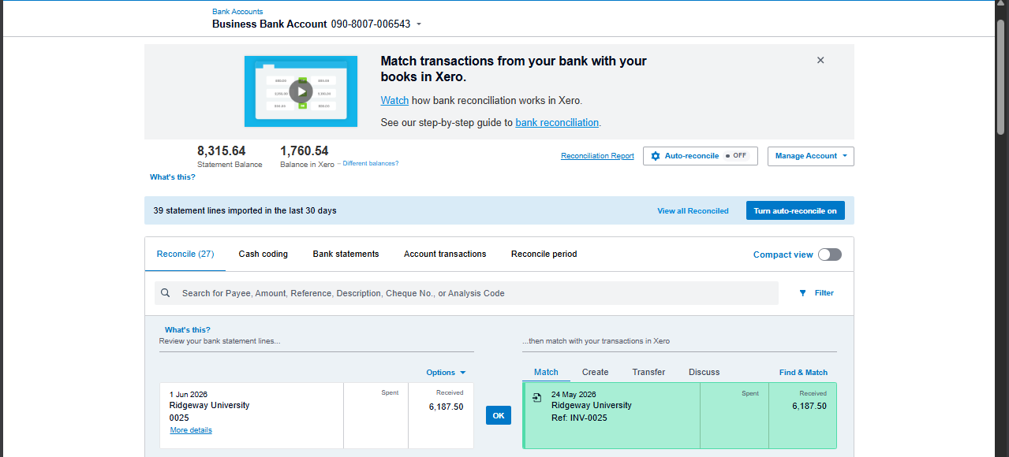The image size is (1009, 457).
Task: Focus the payee and amount search field
Action: click(x=466, y=293)
